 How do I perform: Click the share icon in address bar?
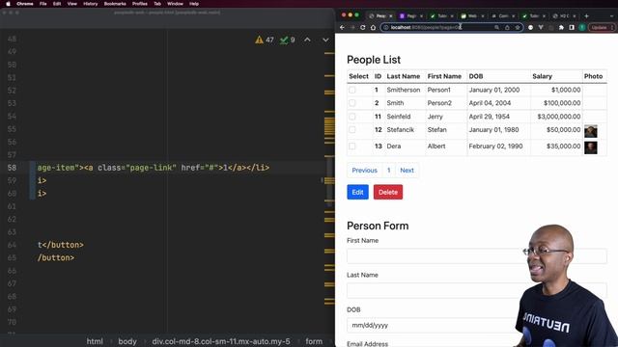tap(507, 28)
